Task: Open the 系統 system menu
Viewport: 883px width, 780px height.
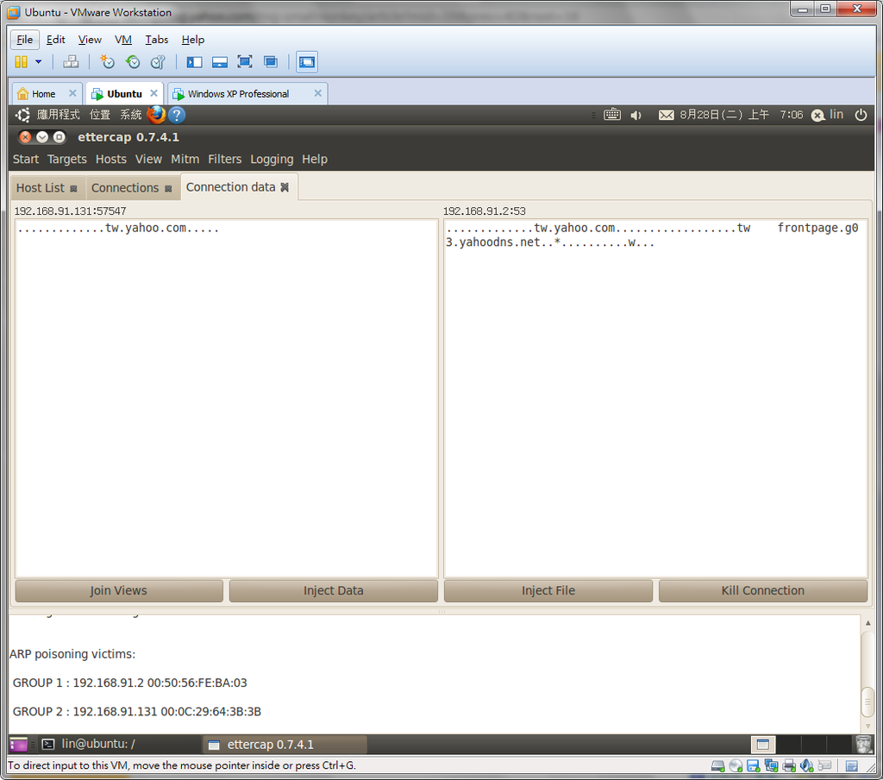Action: coord(131,115)
